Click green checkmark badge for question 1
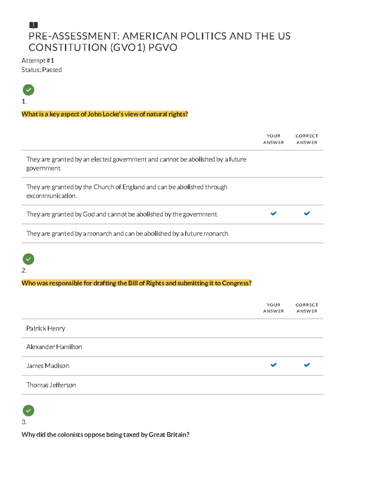 pyautogui.click(x=28, y=90)
